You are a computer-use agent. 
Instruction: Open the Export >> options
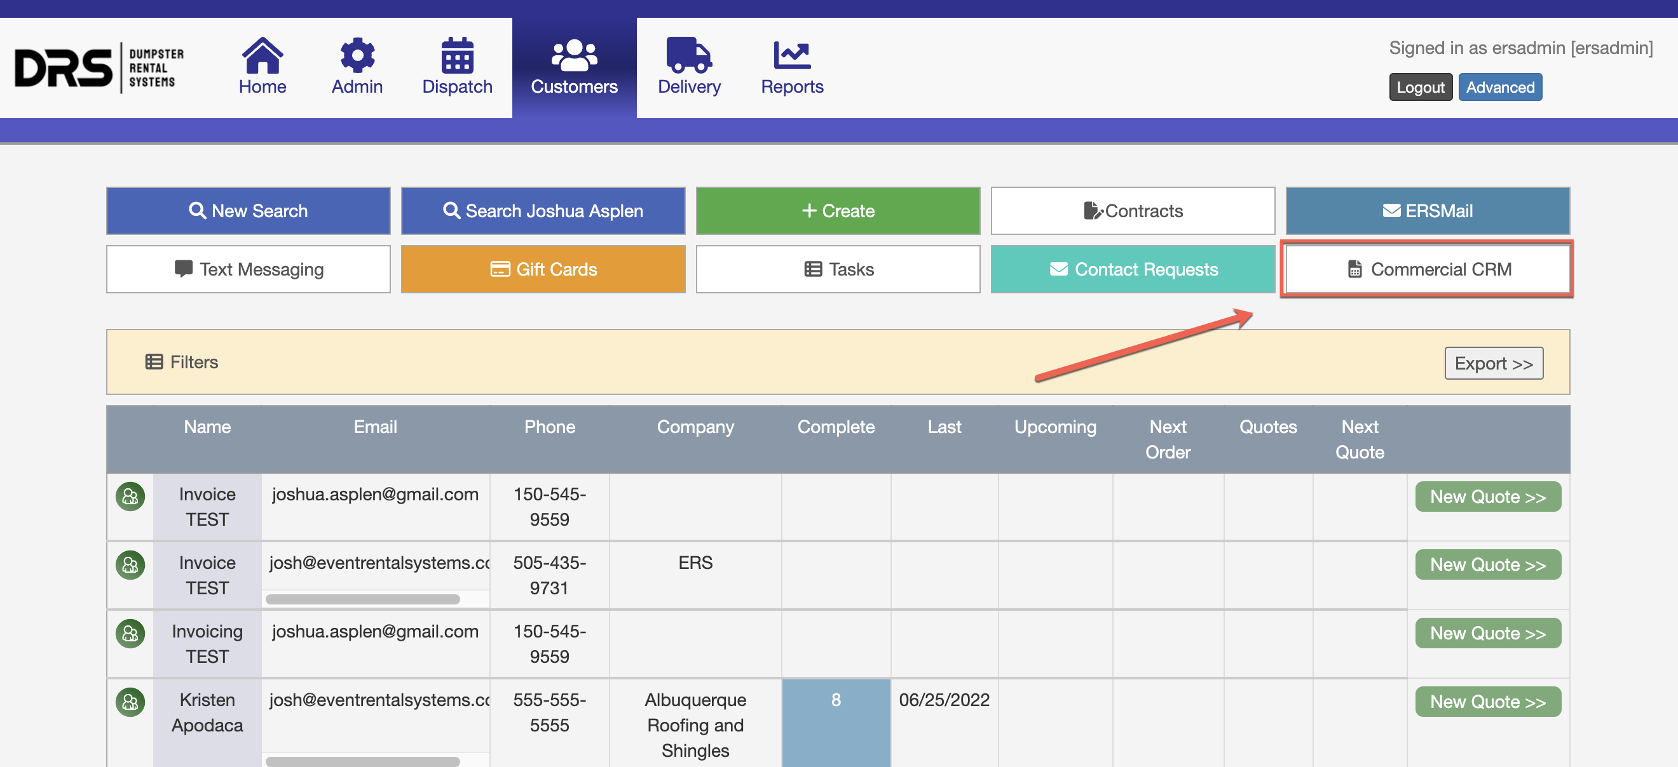tap(1492, 363)
